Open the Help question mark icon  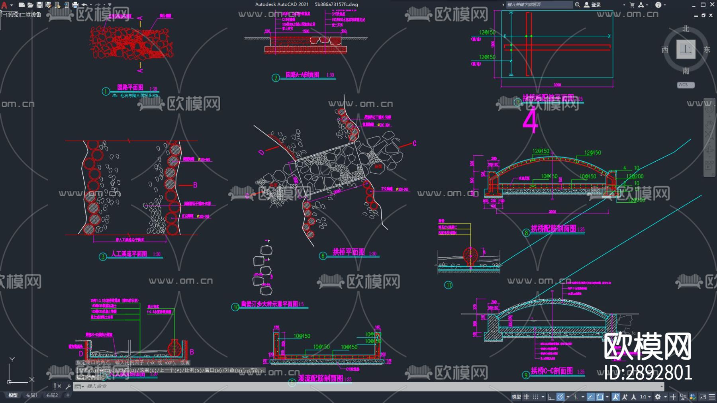658,5
